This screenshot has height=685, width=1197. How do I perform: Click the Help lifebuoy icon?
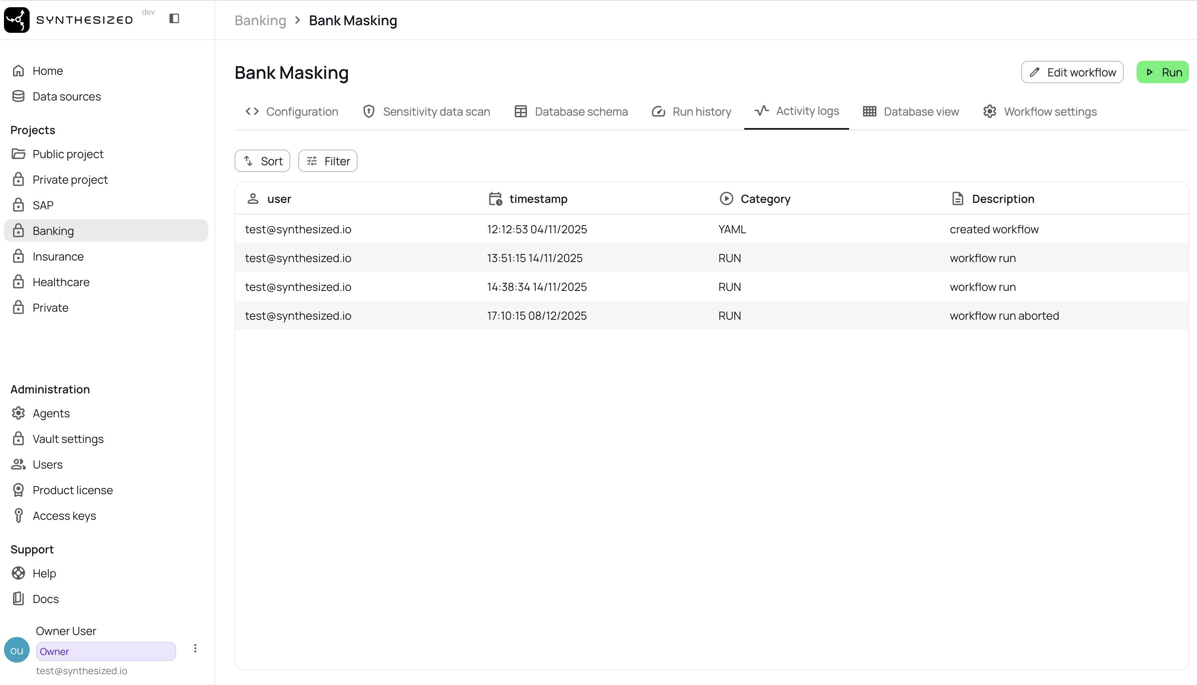(18, 573)
